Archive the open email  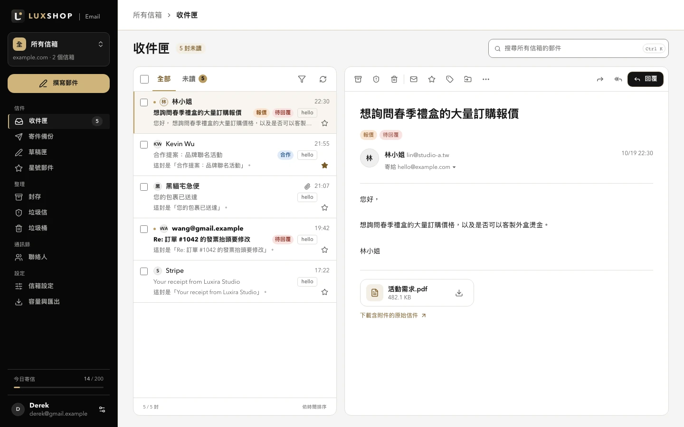tap(358, 79)
